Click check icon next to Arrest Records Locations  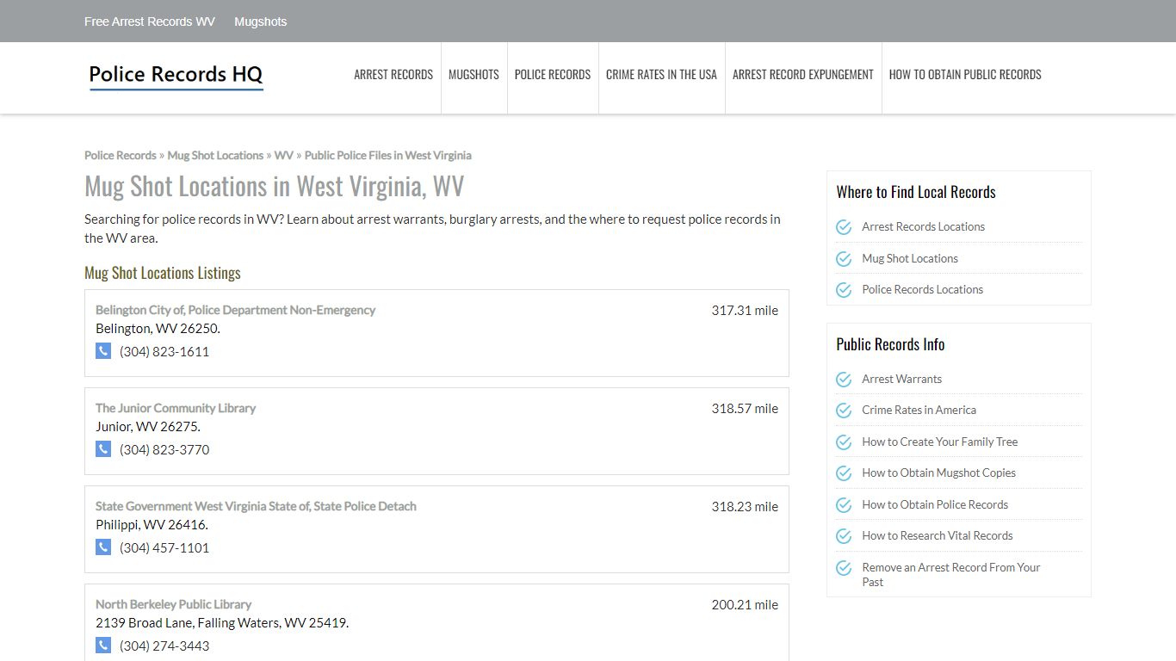[844, 227]
